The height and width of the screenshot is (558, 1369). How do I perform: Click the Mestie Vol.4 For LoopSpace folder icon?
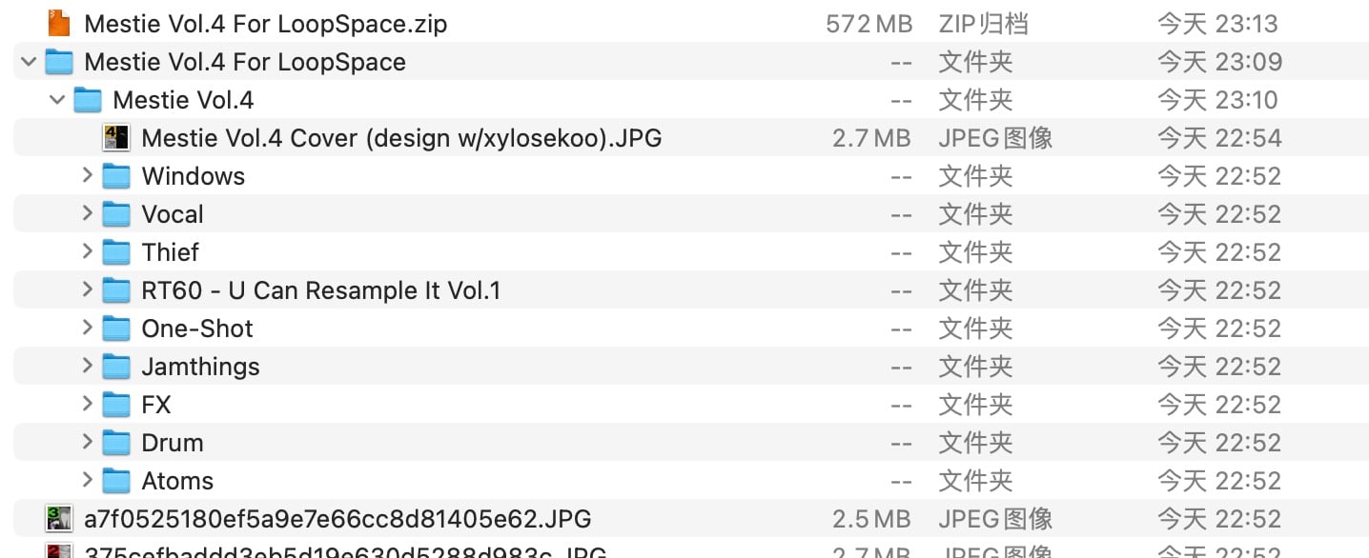tap(59, 62)
